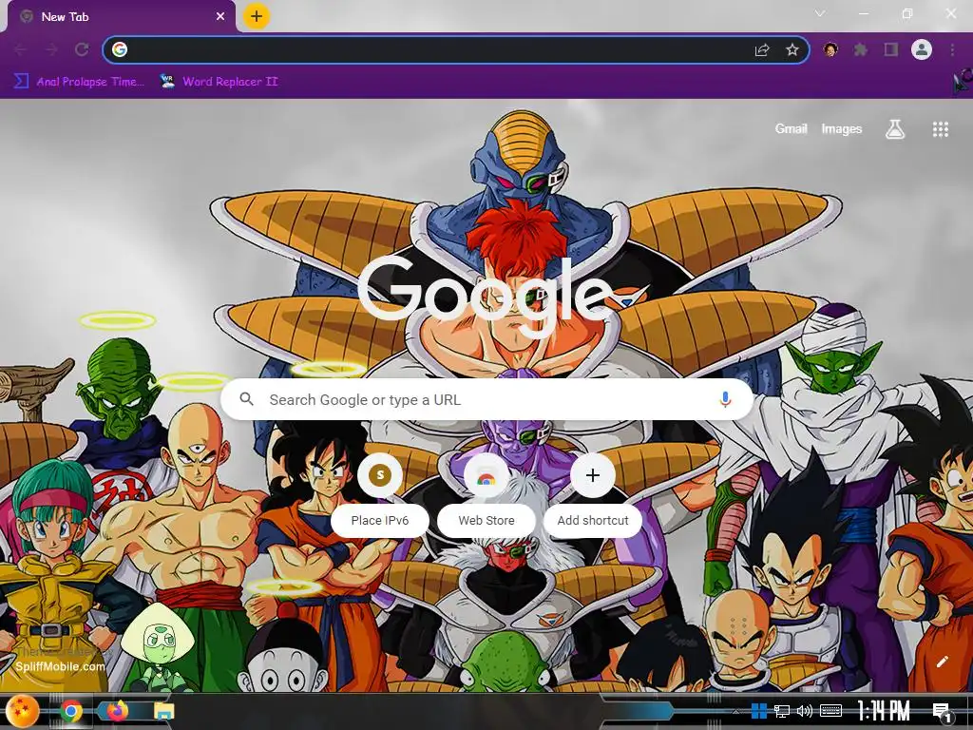Open the touch keyboard tray icon
Image resolution: width=973 pixels, height=730 pixels.
[830, 711]
